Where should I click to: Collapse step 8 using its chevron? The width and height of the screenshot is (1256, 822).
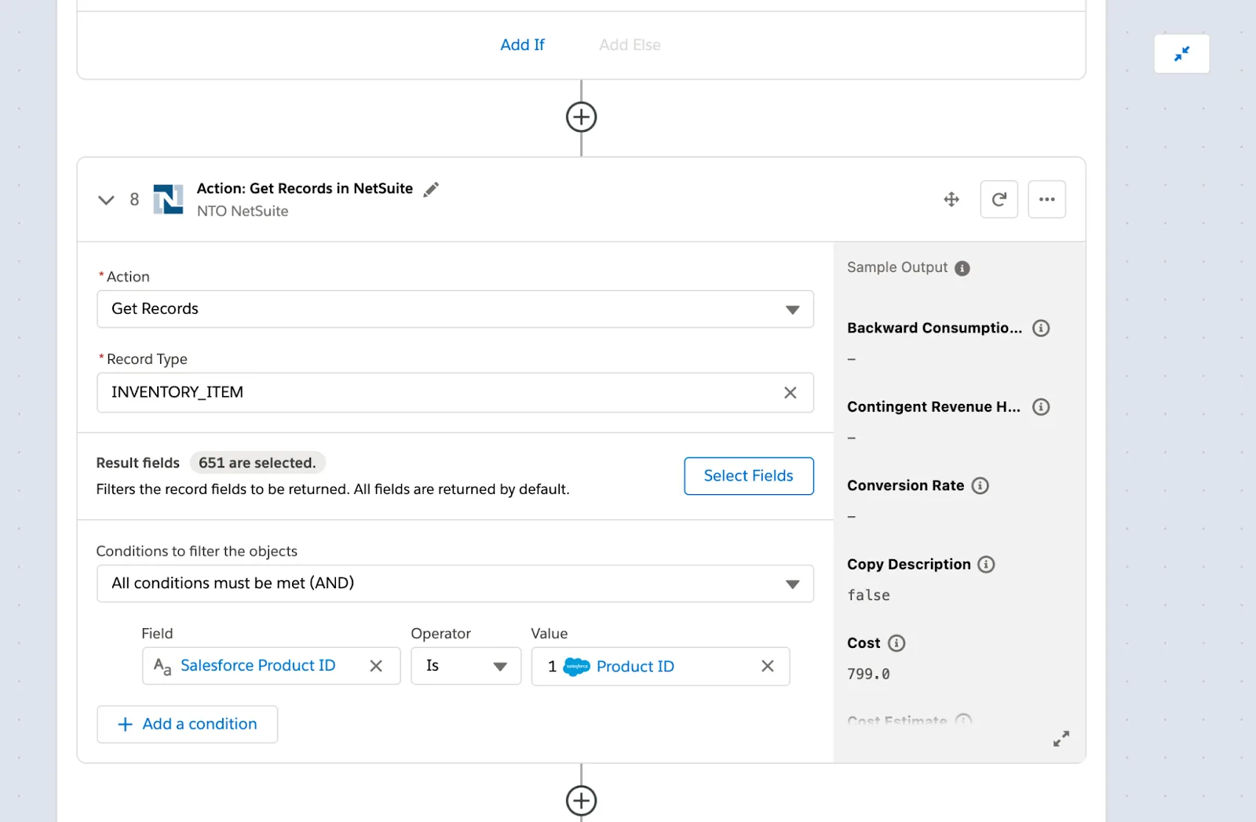106,199
